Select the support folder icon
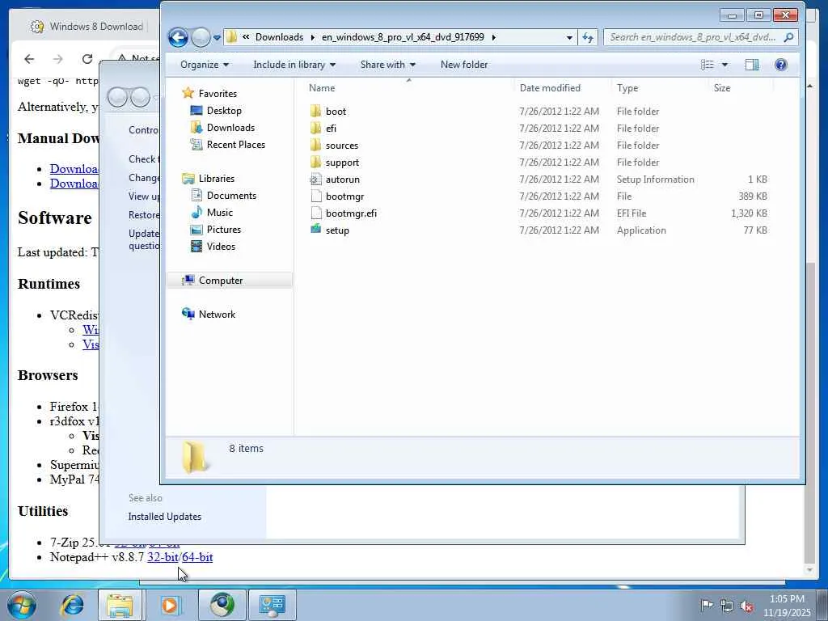 tap(316, 162)
